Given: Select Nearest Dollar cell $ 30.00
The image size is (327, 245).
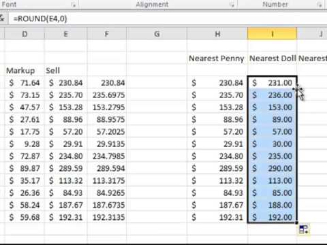Looking at the screenshot, I should (x=272, y=144).
